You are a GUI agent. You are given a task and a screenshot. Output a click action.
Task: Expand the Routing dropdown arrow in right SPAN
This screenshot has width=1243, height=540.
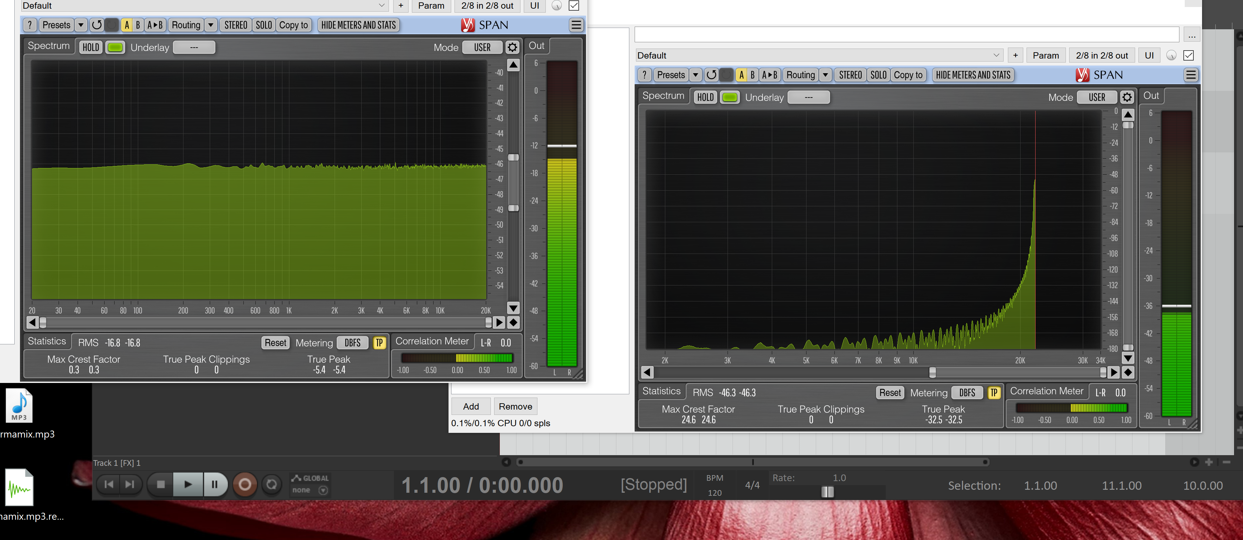825,75
